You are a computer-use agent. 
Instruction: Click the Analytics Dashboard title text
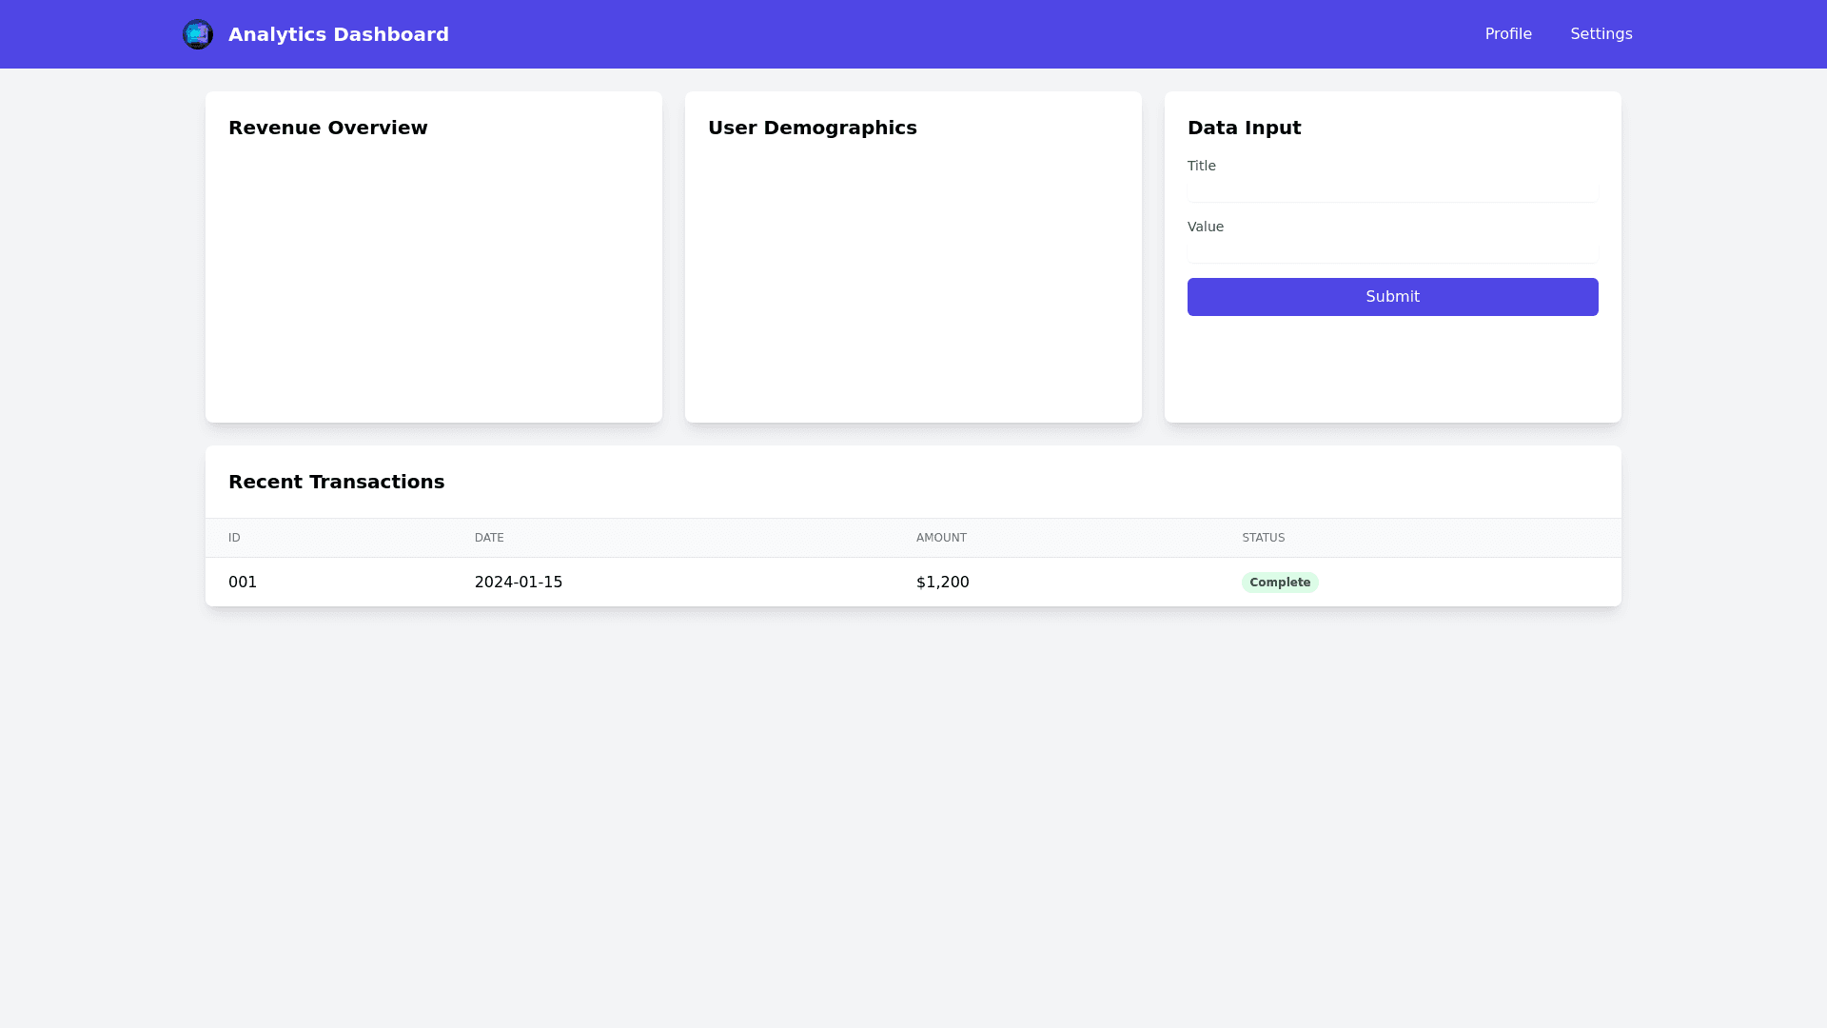338,33
